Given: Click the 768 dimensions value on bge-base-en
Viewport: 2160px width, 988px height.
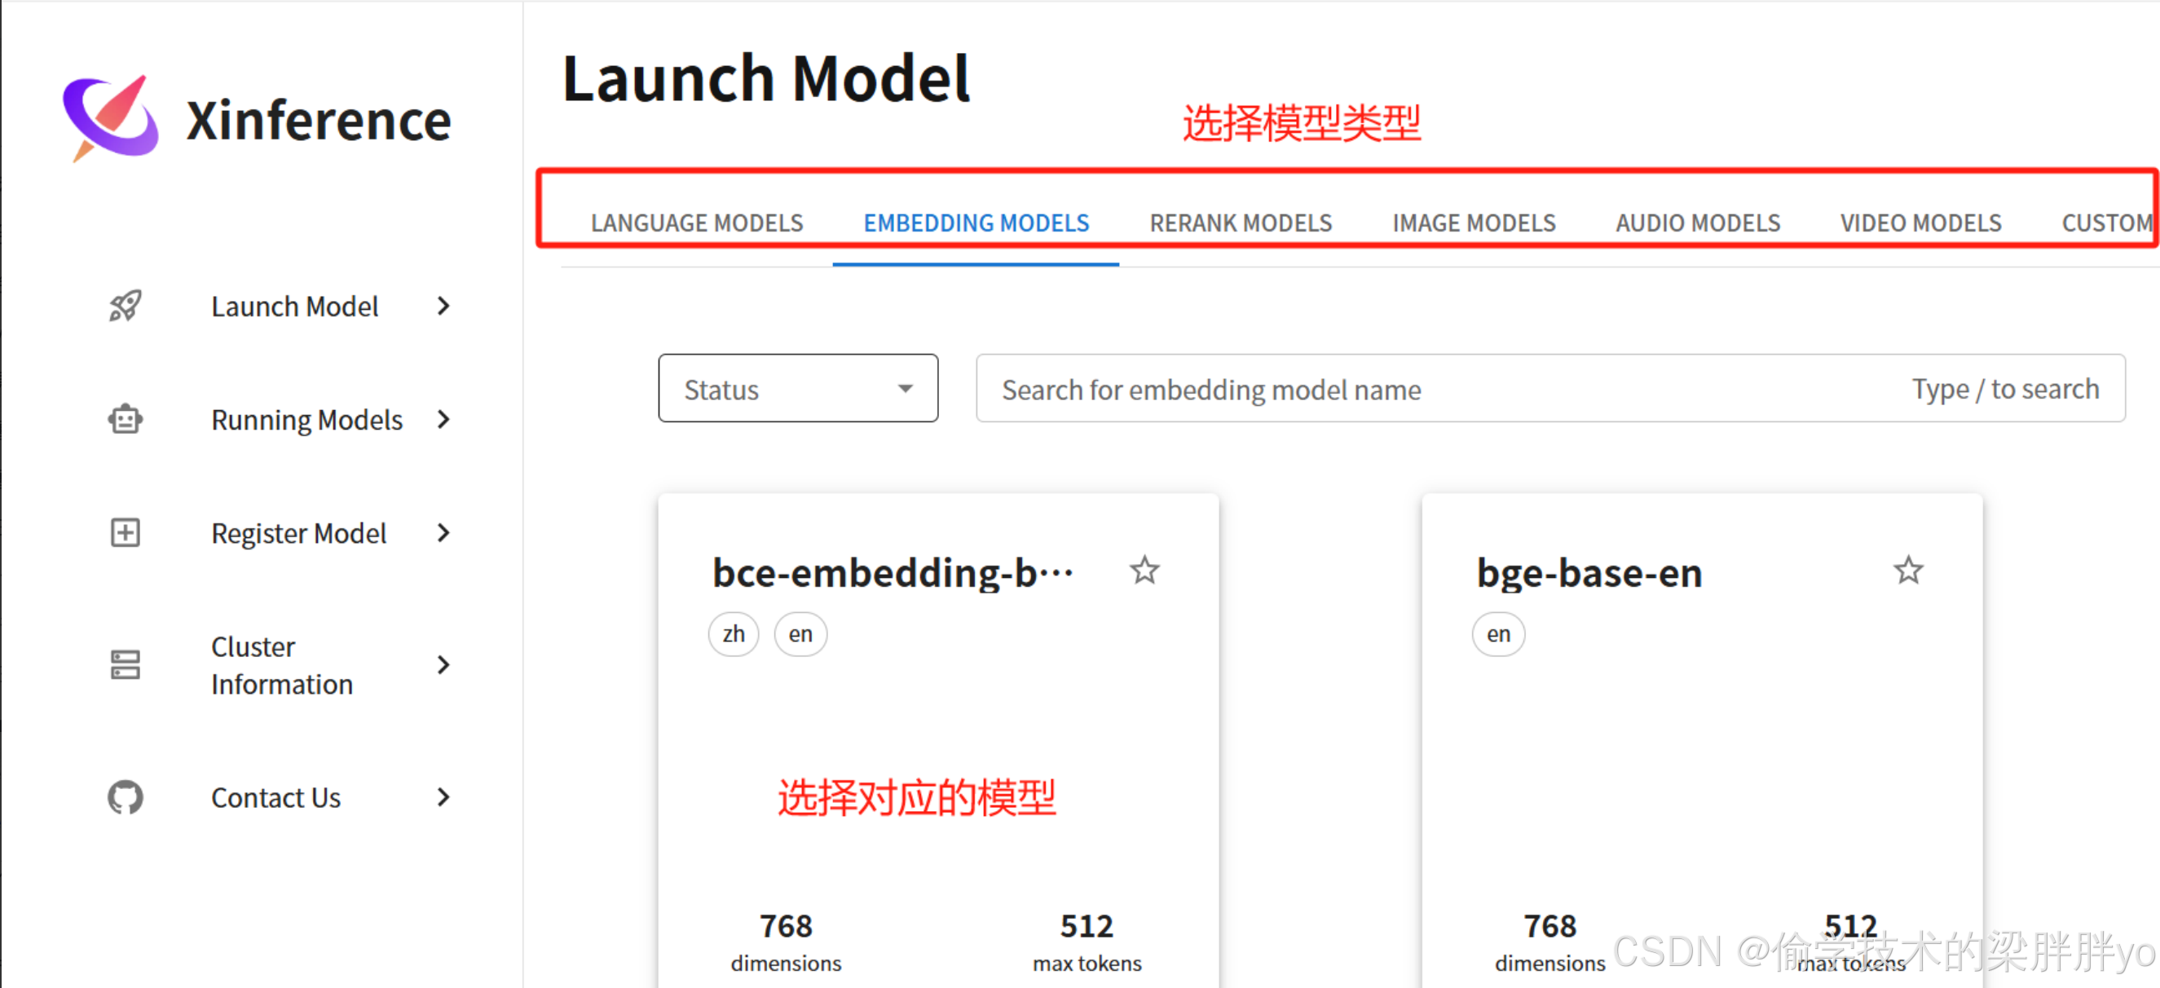Looking at the screenshot, I should tap(1549, 926).
